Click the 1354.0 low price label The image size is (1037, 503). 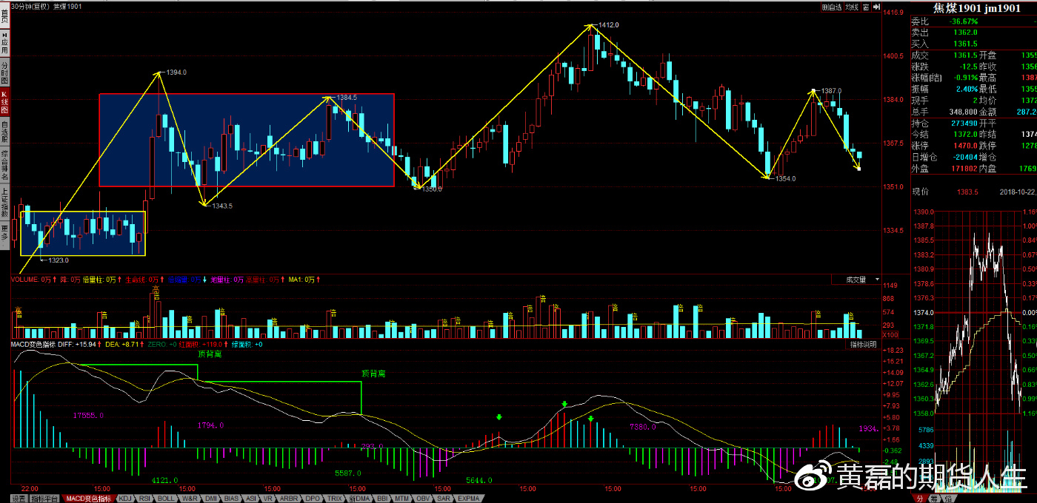pos(785,179)
